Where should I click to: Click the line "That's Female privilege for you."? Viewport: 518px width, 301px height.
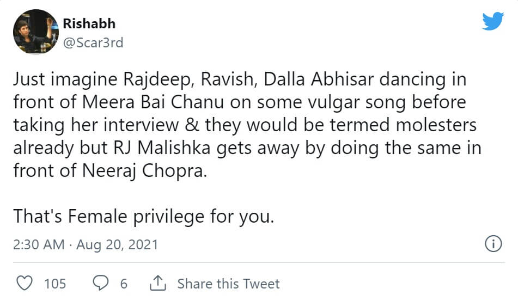tap(143, 216)
